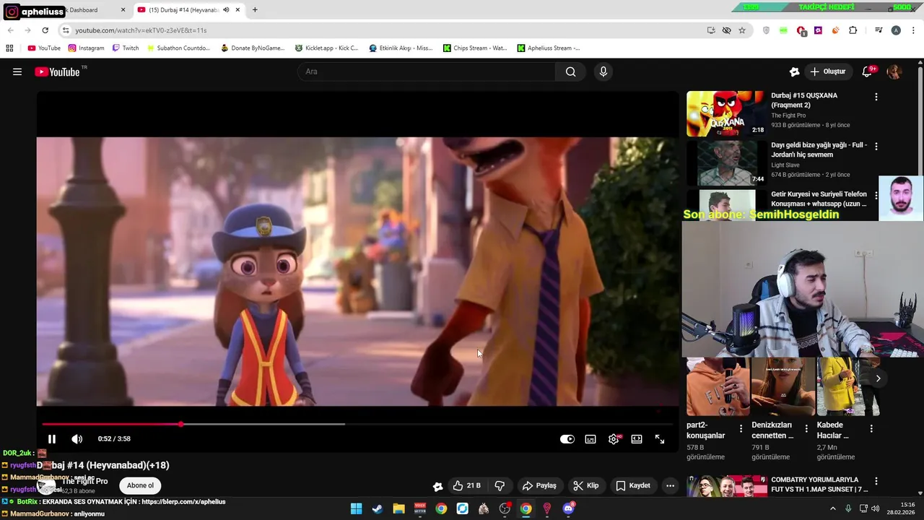This screenshot has width=924, height=520.
Task: Open the Windows Start button
Action: pyautogui.click(x=356, y=508)
